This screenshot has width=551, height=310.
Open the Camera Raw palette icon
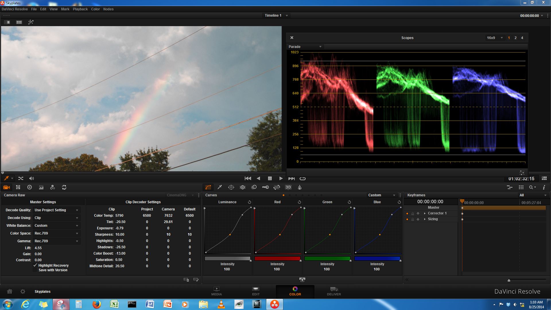click(x=6, y=187)
